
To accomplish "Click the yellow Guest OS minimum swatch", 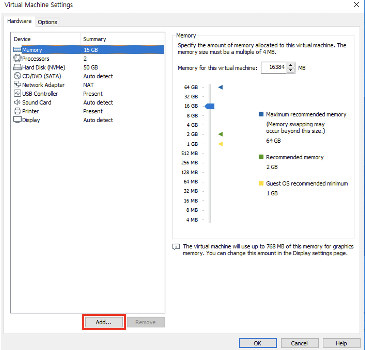I will 261,183.
